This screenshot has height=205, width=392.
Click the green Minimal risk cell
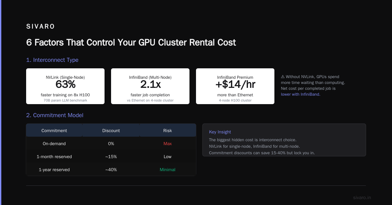168,170
